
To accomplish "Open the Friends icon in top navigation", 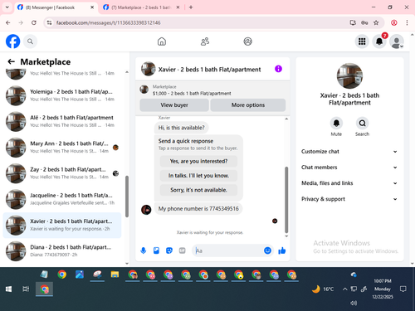I will point(205,41).
